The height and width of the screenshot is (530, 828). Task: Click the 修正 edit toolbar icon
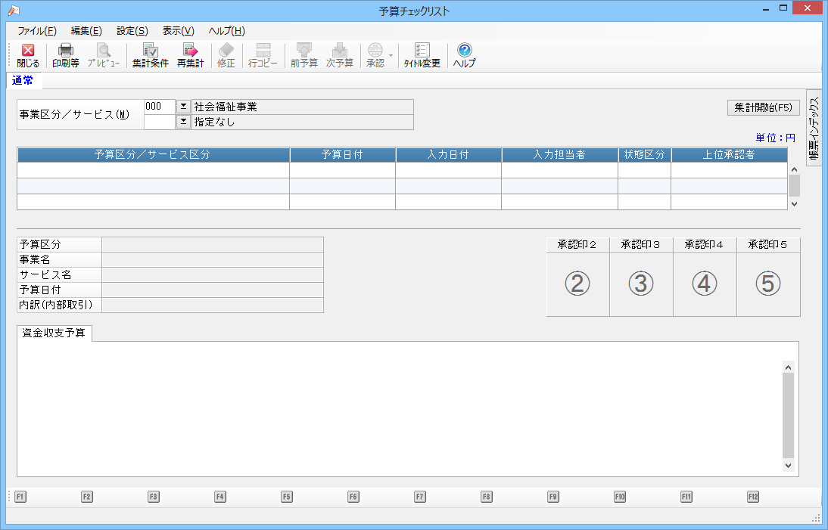(226, 56)
